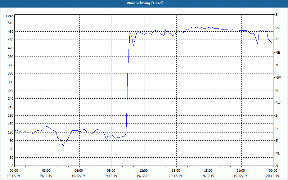Viewport: 288px width, 180px height.
Task: Pick the "360" left axis label
Action: click(11, 65)
